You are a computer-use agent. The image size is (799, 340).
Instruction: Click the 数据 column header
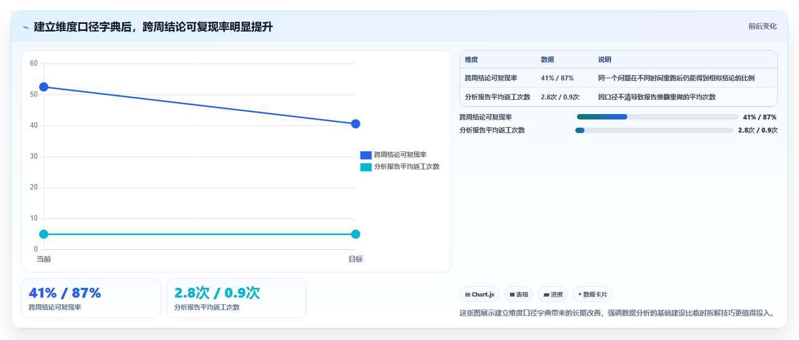[548, 60]
